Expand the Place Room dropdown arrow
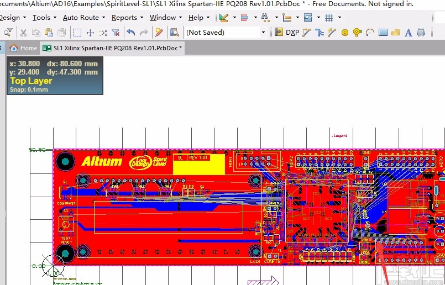 (x=318, y=18)
